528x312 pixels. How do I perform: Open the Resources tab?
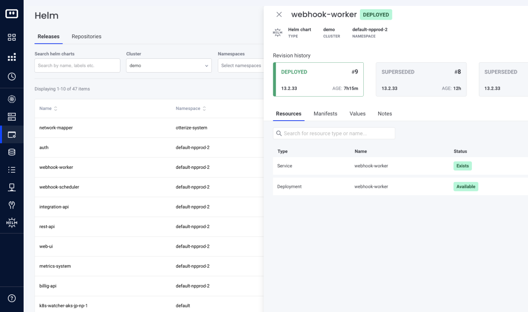[x=289, y=113]
